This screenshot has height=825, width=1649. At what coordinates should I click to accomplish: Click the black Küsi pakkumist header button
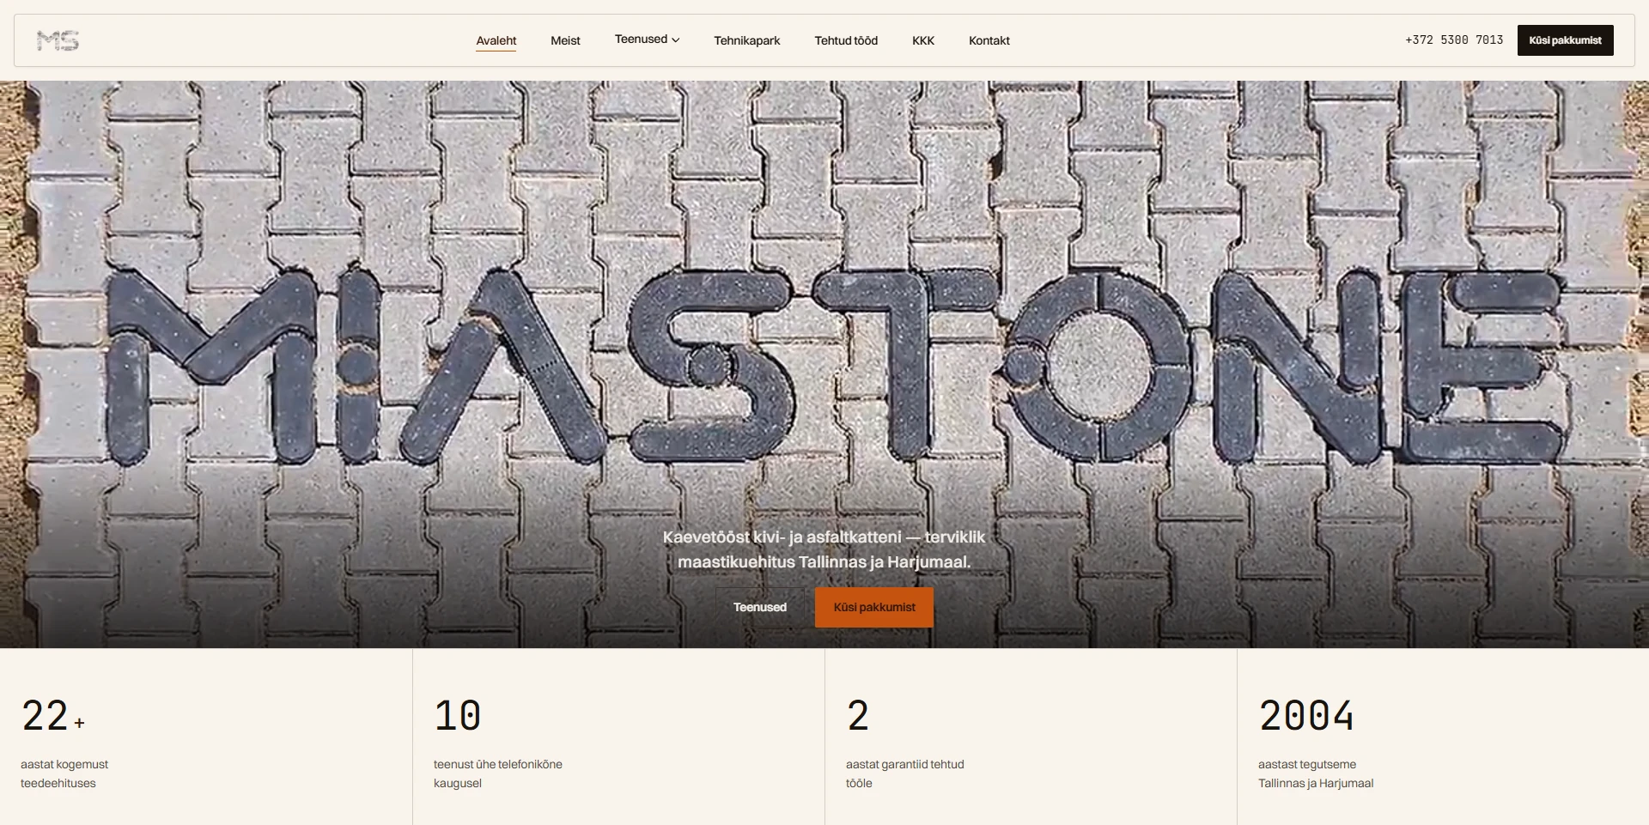(x=1565, y=40)
